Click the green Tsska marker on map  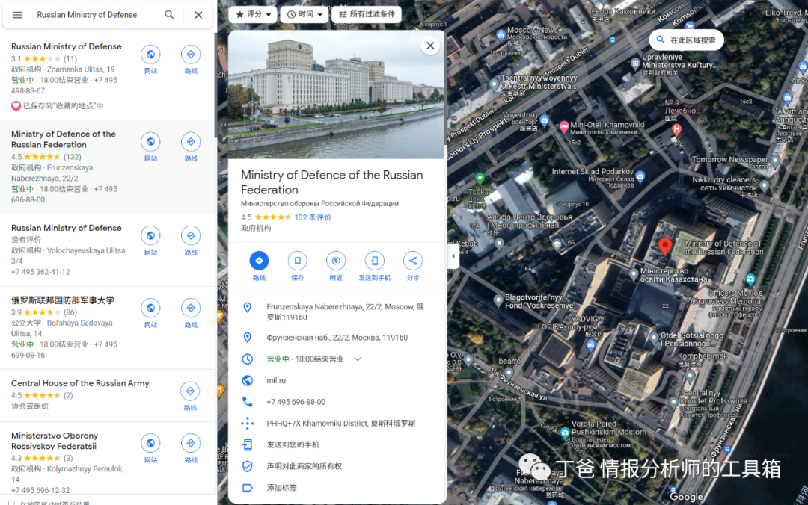(480, 179)
